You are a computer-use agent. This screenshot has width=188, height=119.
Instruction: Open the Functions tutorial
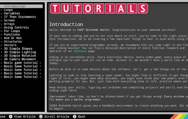coord(12,34)
